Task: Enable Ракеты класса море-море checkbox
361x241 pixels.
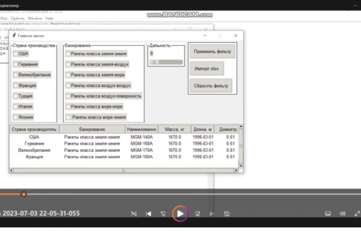Action: [x=67, y=107]
